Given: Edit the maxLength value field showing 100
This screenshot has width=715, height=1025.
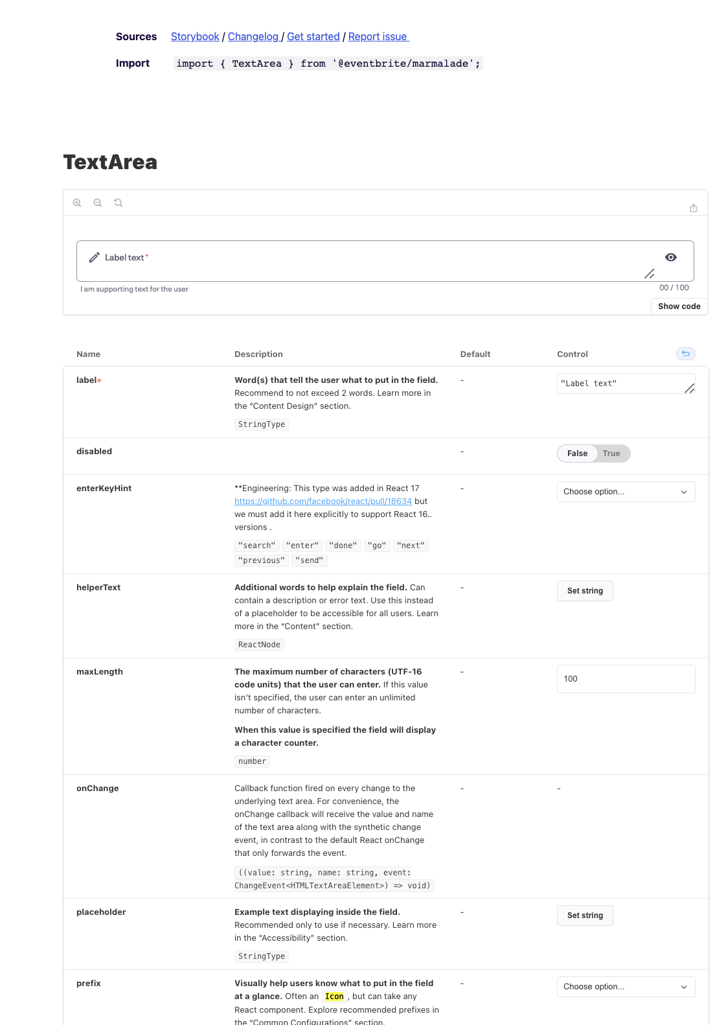Looking at the screenshot, I should pyautogui.click(x=625, y=678).
